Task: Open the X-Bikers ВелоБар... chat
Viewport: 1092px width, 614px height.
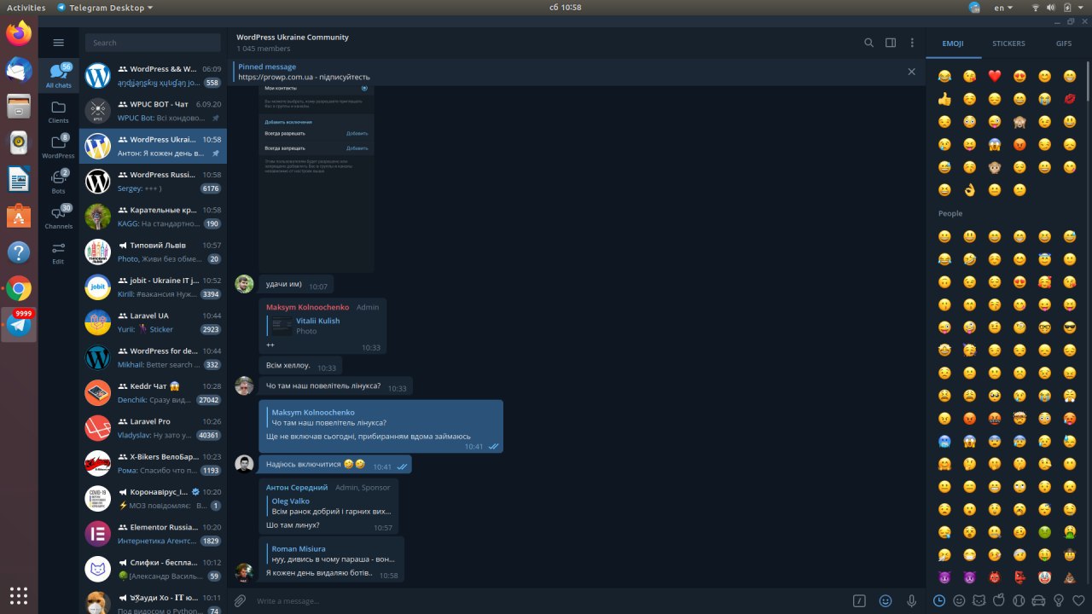Action: (153, 463)
